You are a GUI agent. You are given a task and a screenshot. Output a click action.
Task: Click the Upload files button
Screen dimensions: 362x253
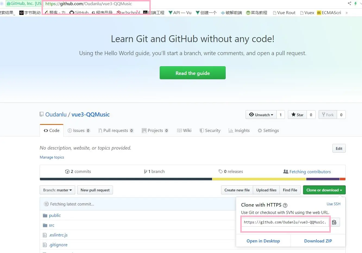(x=266, y=190)
